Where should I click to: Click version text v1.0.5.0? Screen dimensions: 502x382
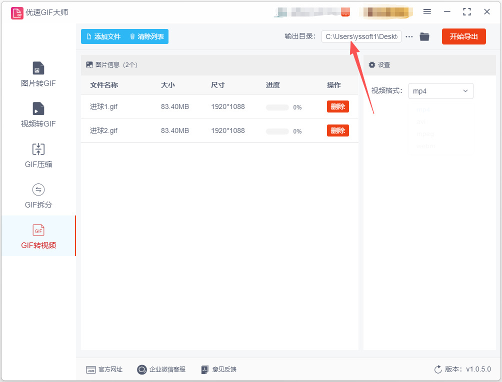[x=478, y=369]
